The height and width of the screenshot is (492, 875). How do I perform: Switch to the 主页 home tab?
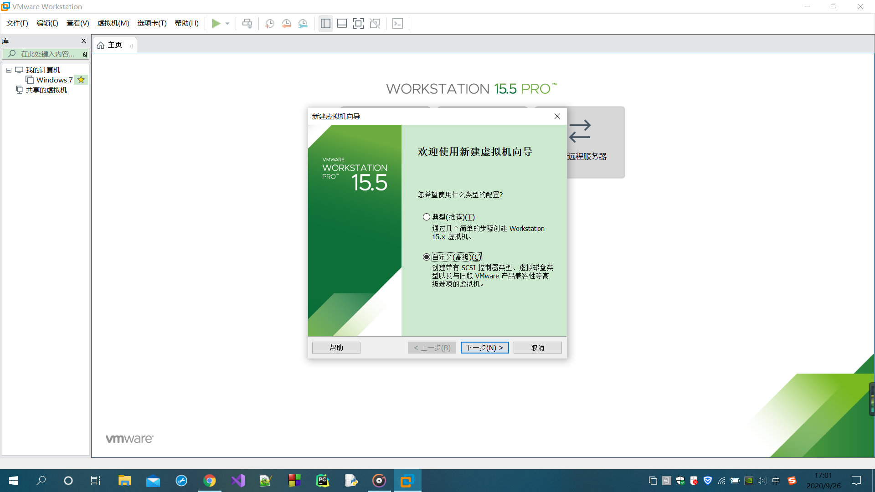tap(111, 45)
